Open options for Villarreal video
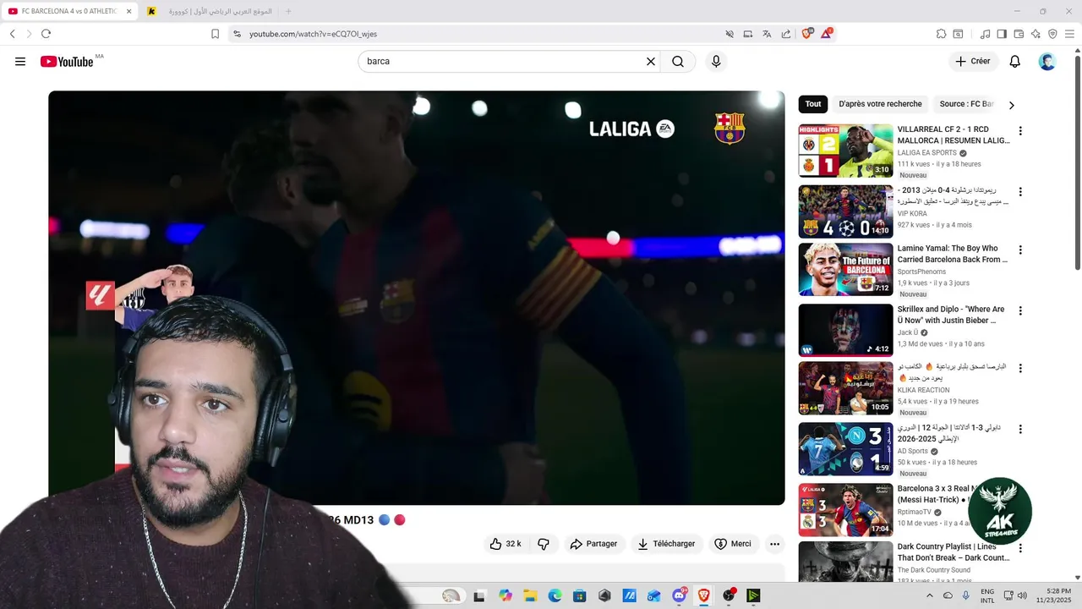The height and width of the screenshot is (609, 1082). (1020, 131)
